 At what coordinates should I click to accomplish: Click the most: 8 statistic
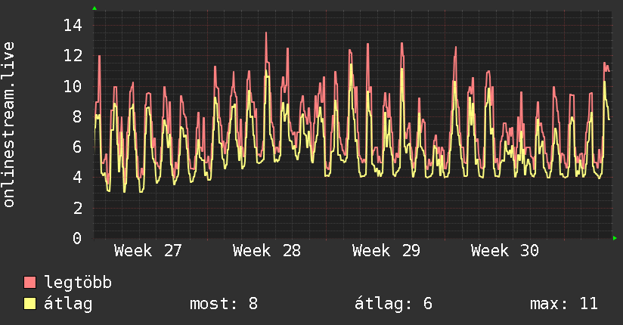click(x=224, y=304)
